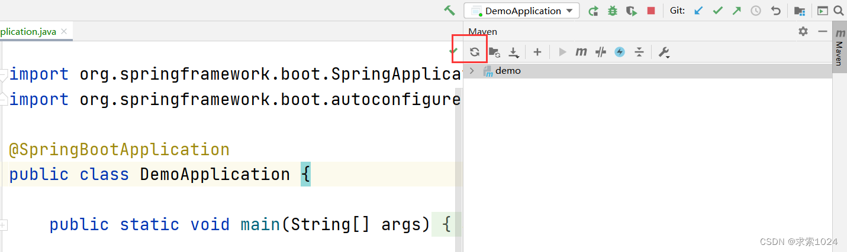Open Maven panel settings gear

coord(803,31)
